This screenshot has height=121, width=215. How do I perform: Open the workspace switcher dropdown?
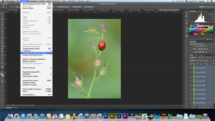point(206,7)
